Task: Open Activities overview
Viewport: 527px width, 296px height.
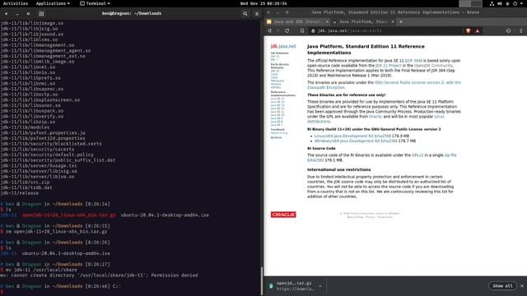Action: click(x=16, y=3)
